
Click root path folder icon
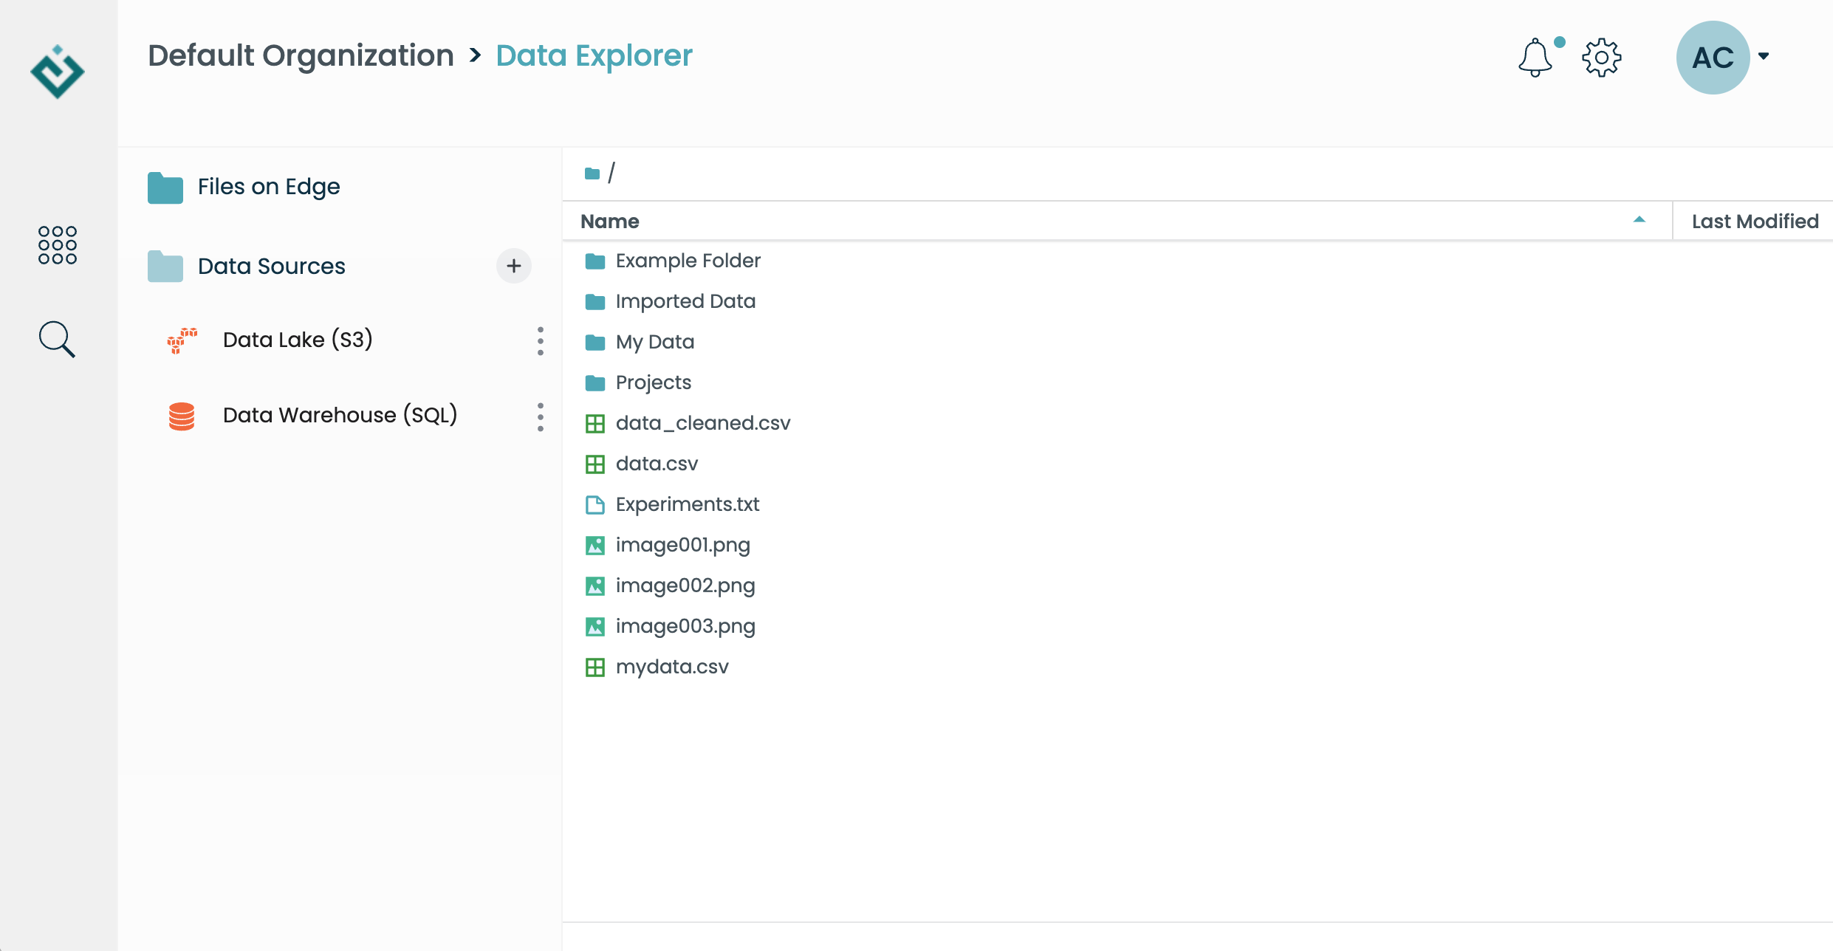click(x=592, y=174)
